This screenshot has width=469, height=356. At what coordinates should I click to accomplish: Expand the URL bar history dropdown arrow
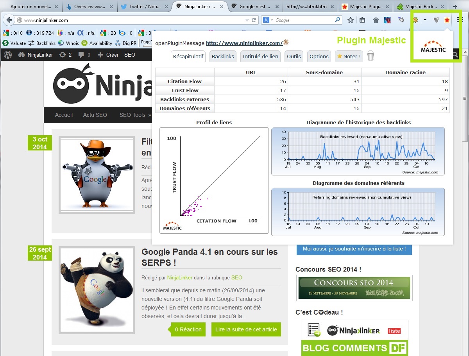247,20
